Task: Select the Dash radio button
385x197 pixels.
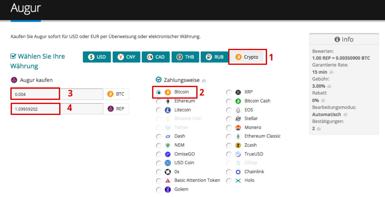Action: click(159, 137)
